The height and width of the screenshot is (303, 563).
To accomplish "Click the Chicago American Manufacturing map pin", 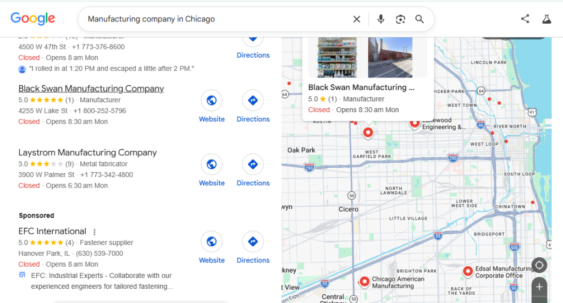I will tap(364, 282).
